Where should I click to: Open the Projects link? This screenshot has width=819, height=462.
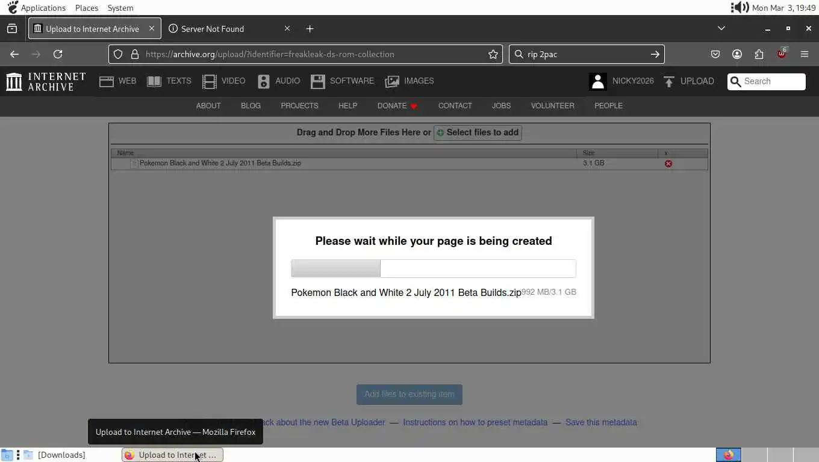click(x=299, y=106)
